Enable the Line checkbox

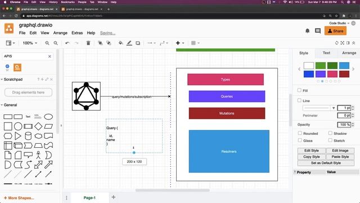click(299, 100)
